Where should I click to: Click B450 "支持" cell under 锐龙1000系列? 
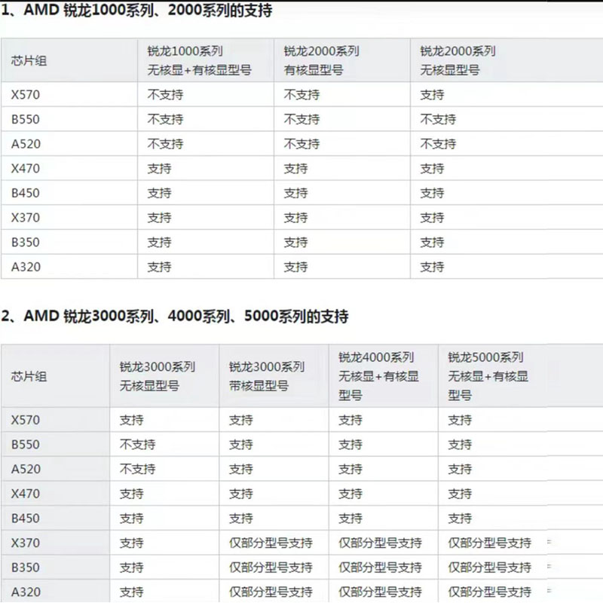point(159,193)
